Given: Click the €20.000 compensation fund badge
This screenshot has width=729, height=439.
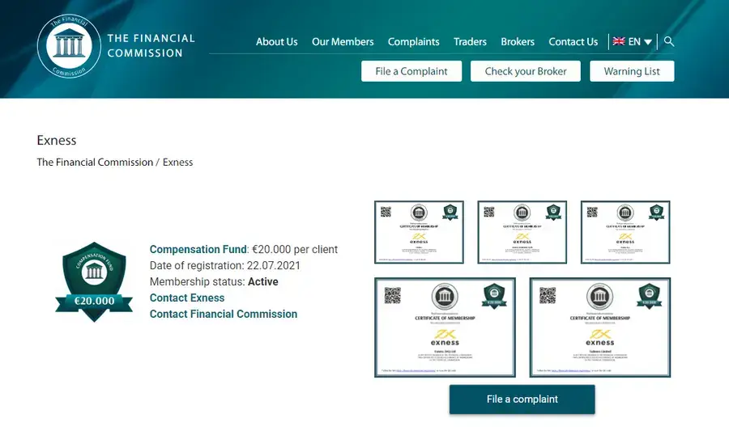Looking at the screenshot, I should (x=95, y=281).
